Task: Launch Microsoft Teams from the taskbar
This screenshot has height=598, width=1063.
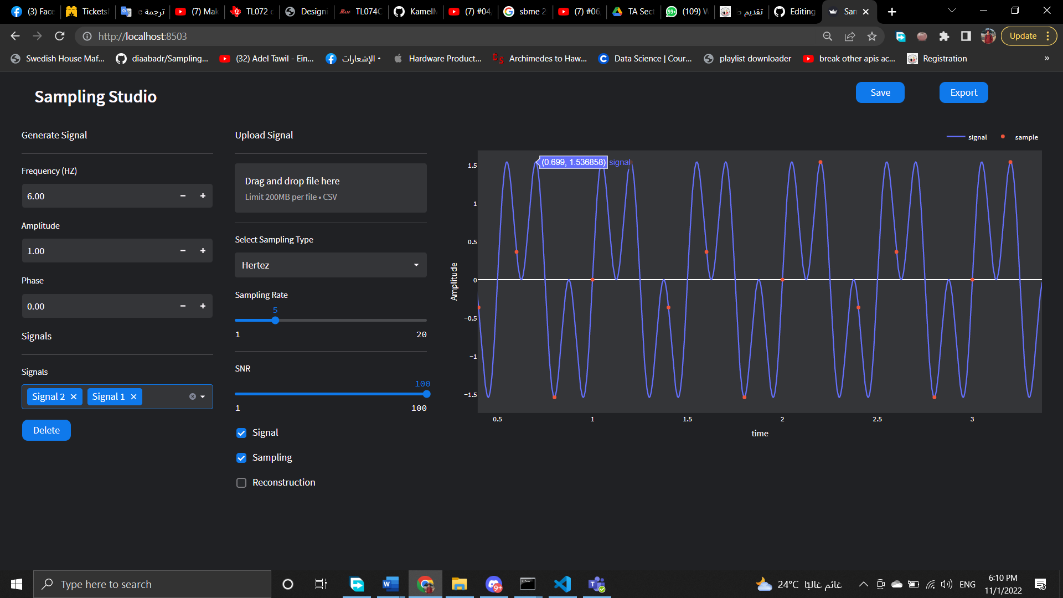Action: [x=596, y=584]
